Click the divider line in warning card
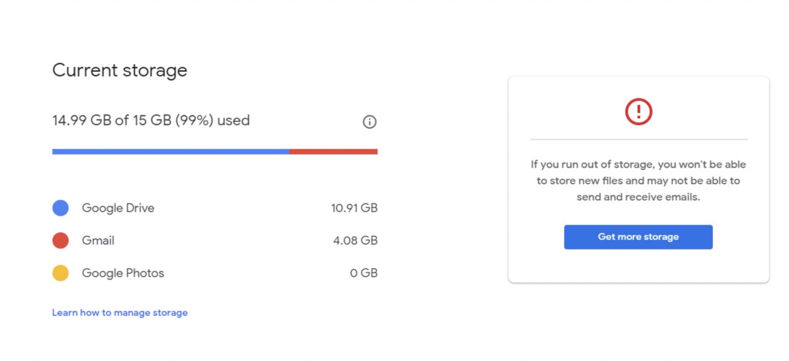This screenshot has width=789, height=361. pos(638,139)
